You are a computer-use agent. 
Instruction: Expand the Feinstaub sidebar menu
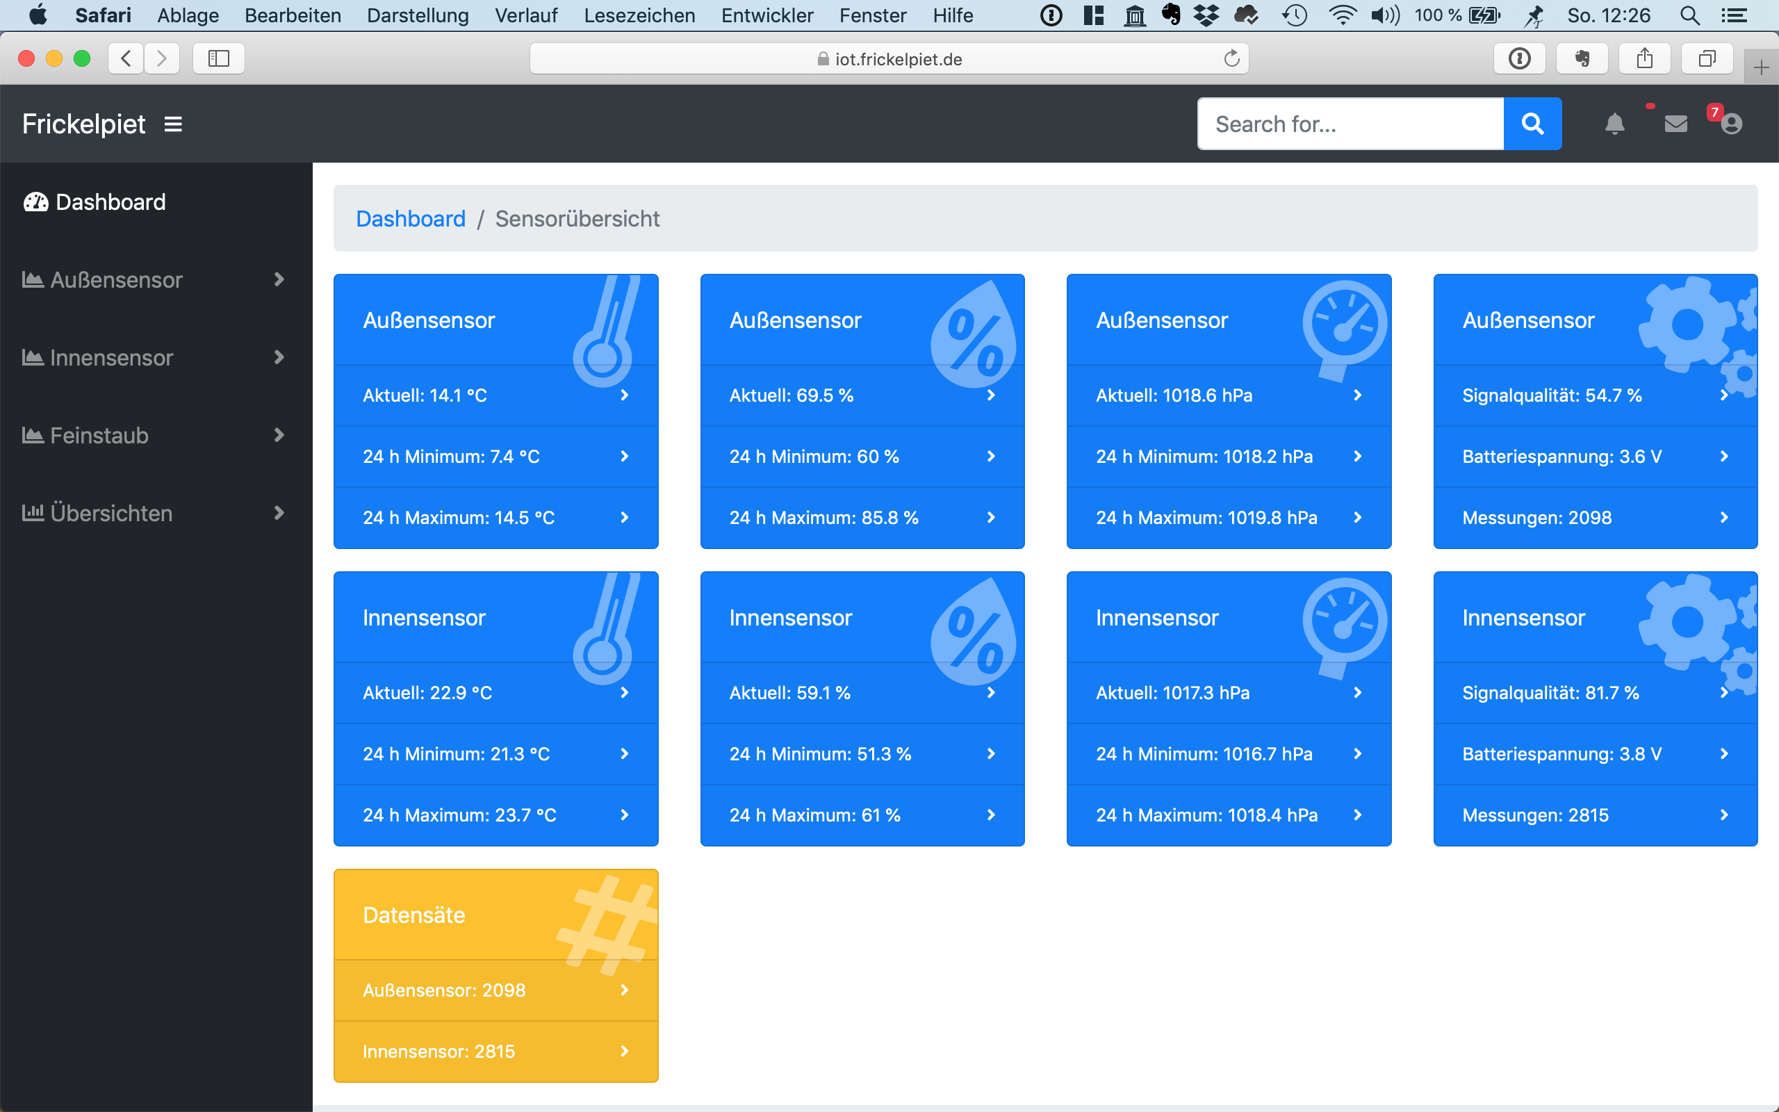pyautogui.click(x=156, y=435)
